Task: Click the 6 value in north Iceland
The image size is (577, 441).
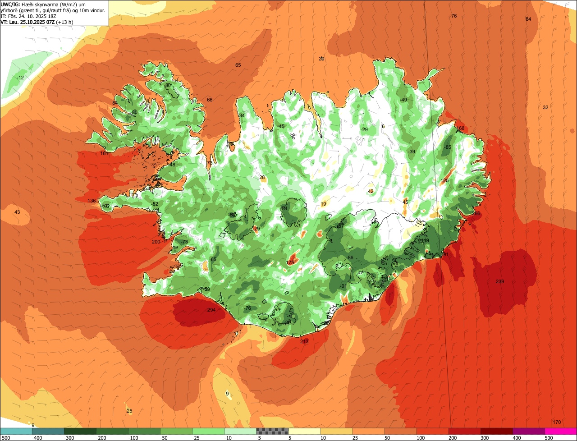Action: coord(383,126)
